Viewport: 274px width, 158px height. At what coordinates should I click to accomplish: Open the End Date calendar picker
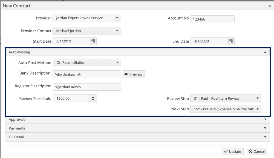[231, 41]
